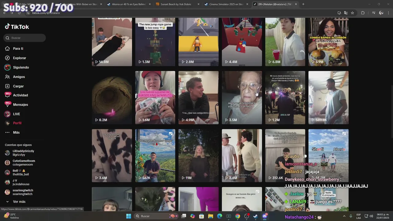Open browser extensions puzzle icon
This screenshot has width=393, height=221.
click(x=363, y=13)
